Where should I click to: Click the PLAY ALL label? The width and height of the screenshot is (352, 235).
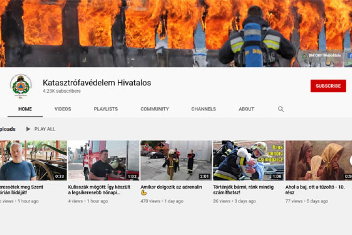tap(45, 129)
